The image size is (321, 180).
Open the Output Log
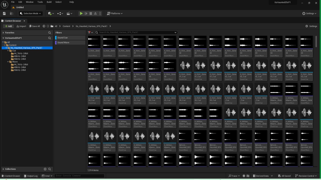pos(31,176)
